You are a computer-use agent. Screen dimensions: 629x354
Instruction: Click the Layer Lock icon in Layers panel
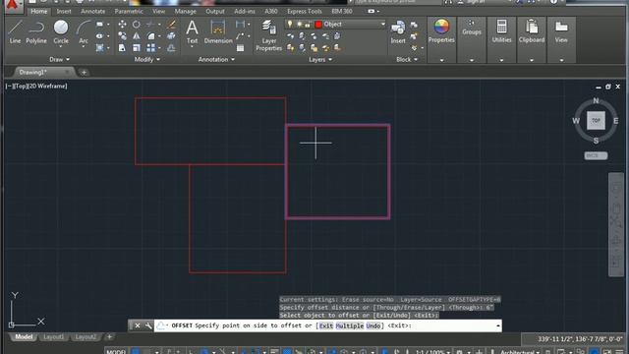tap(325, 36)
